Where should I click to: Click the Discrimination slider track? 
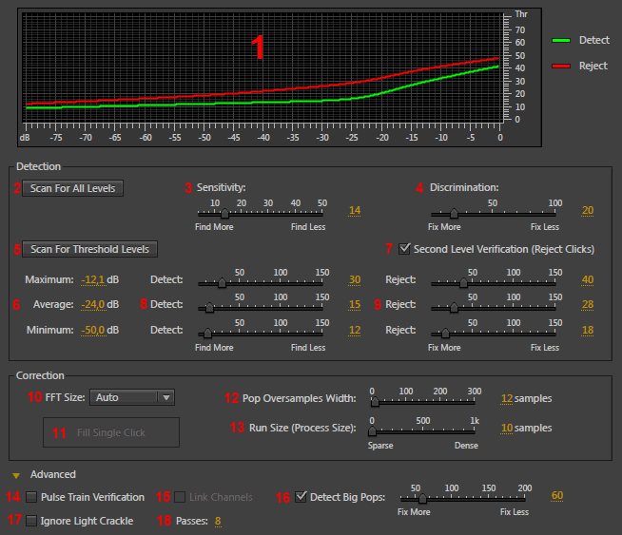click(493, 214)
